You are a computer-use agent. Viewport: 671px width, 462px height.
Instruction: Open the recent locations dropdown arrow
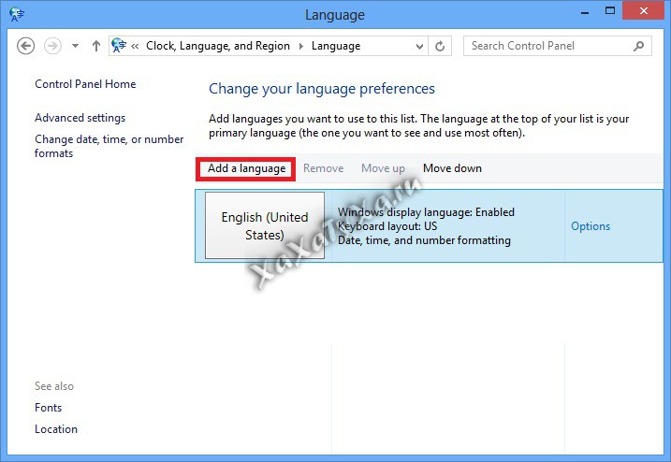tap(75, 46)
